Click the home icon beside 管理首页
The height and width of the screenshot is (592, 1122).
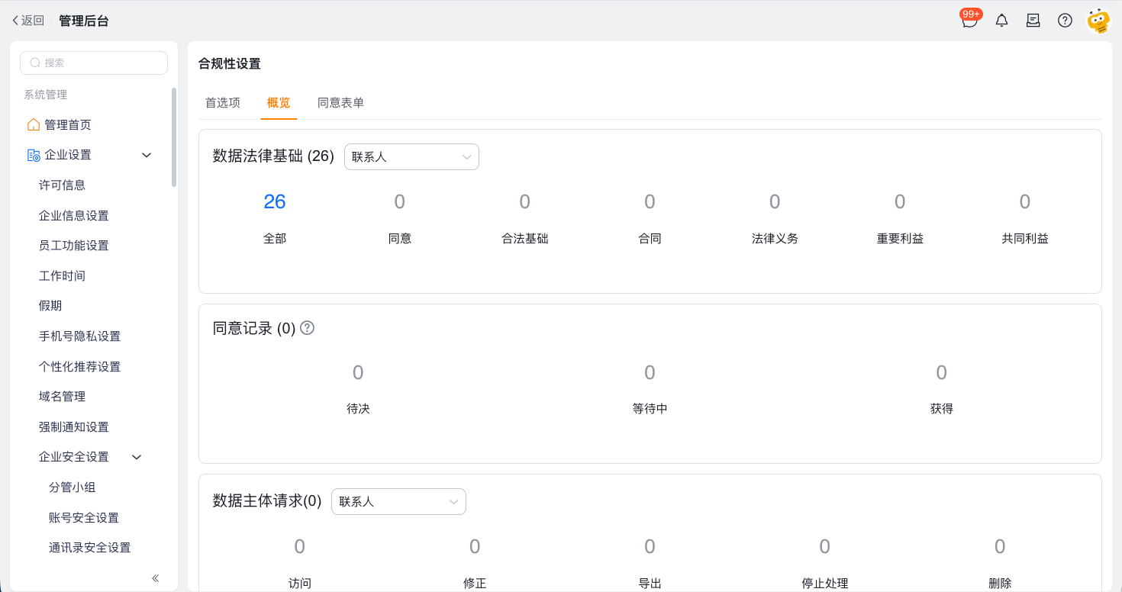pos(33,124)
